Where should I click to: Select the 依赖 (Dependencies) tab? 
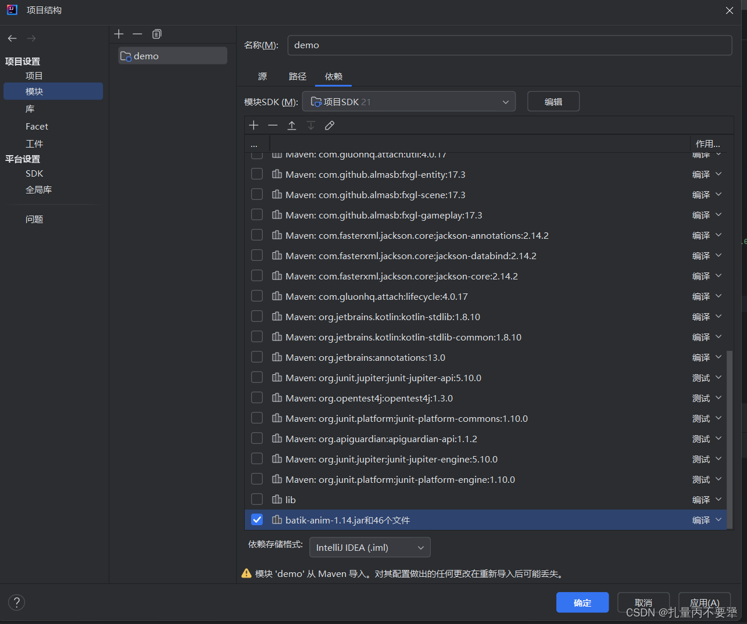click(x=334, y=76)
